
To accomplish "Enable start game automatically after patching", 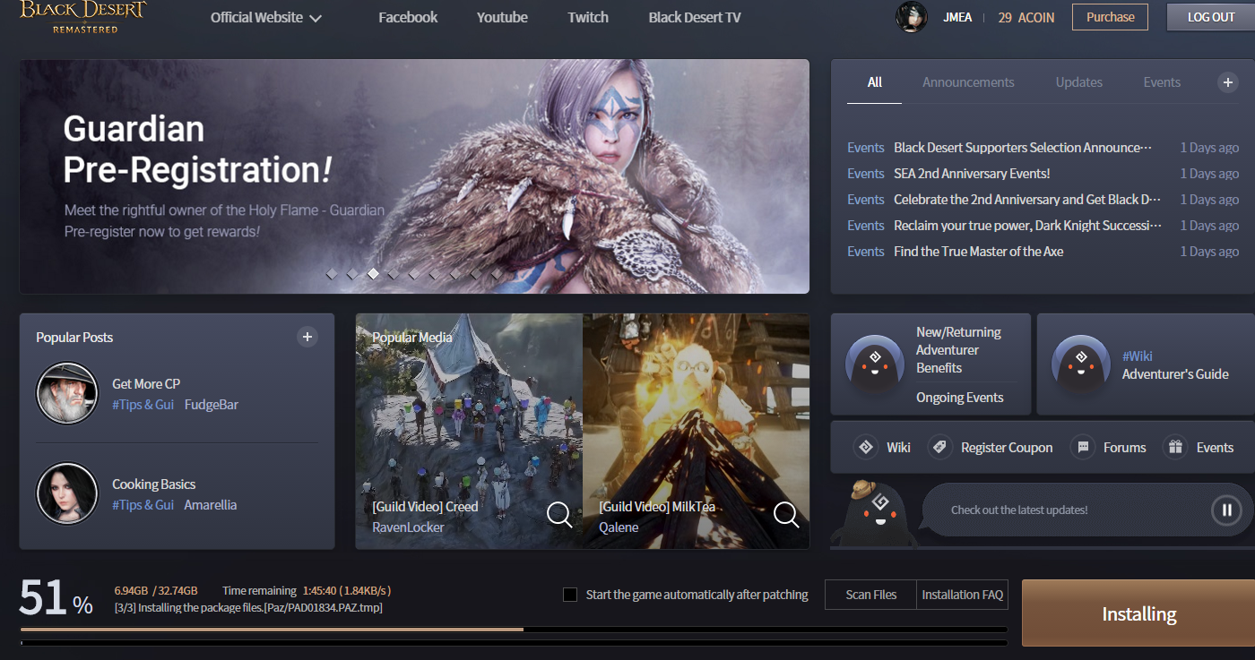I will [569, 595].
